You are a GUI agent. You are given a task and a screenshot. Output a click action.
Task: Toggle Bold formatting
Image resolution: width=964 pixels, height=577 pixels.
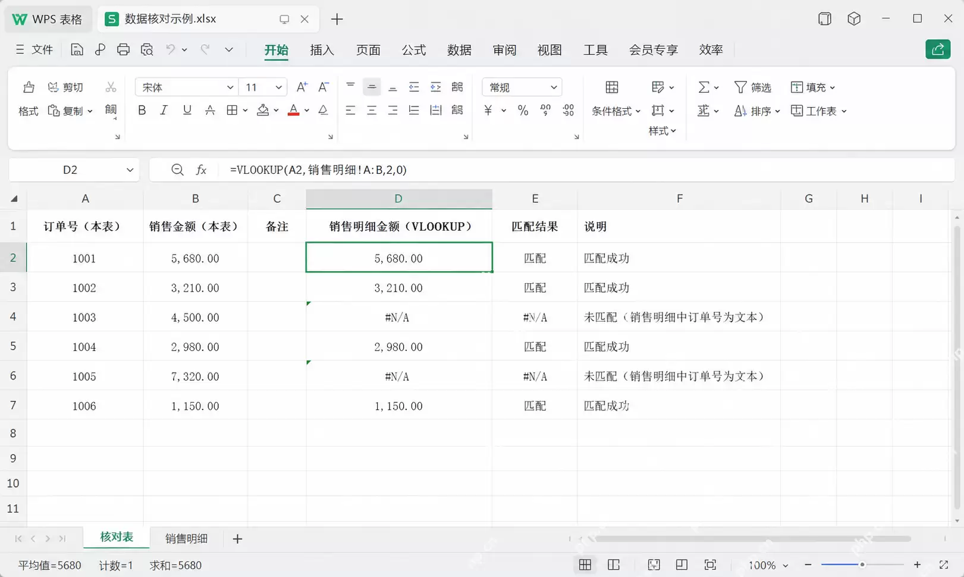[x=142, y=110]
